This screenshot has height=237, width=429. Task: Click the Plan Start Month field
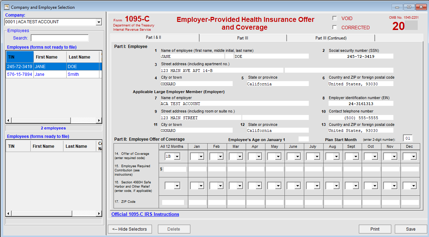click(408, 138)
